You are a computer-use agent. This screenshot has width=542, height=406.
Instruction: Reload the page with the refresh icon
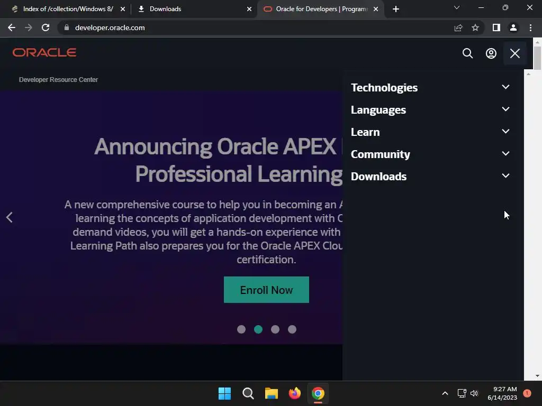click(x=46, y=27)
